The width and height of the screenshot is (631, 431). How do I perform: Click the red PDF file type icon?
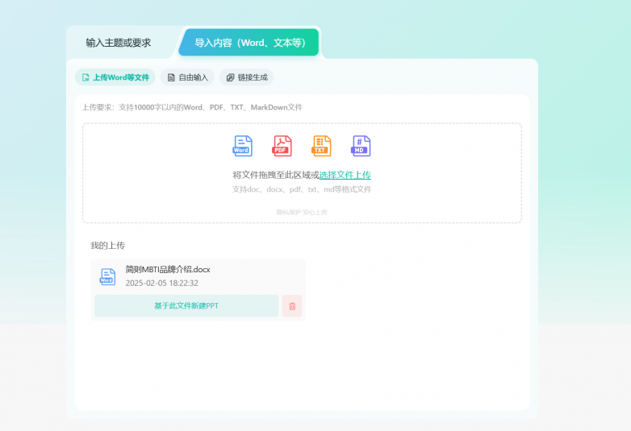point(282,146)
